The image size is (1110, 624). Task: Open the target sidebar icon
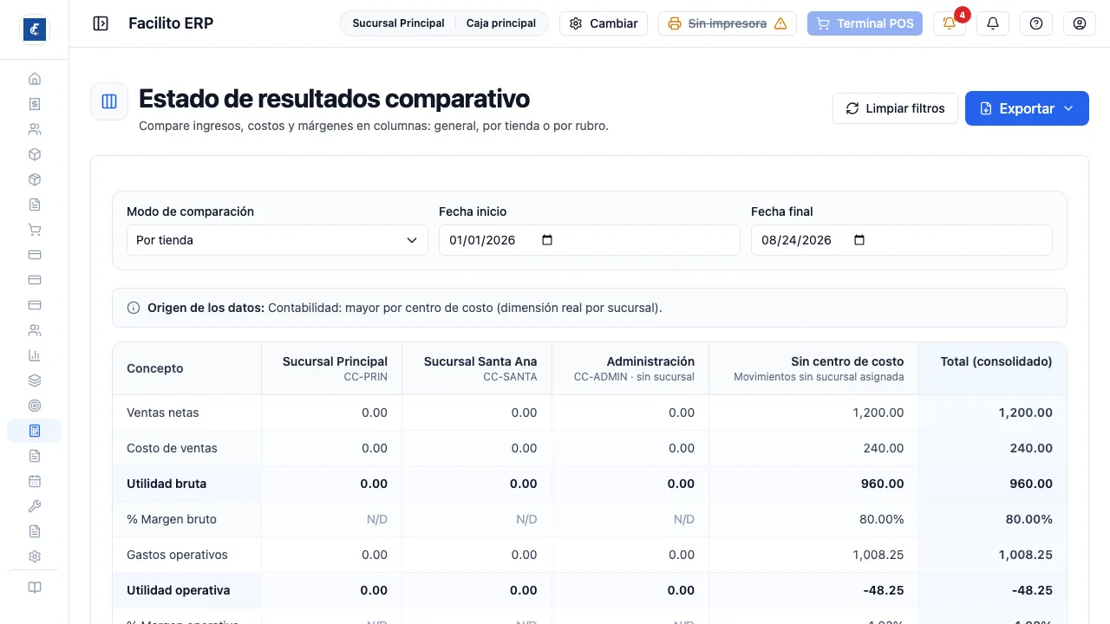point(35,406)
